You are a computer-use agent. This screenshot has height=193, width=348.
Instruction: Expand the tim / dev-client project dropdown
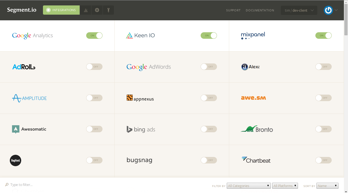pyautogui.click(x=299, y=10)
